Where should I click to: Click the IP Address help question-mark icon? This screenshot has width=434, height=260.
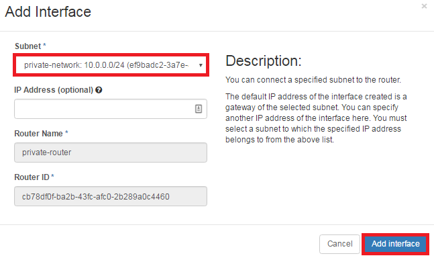coord(99,90)
